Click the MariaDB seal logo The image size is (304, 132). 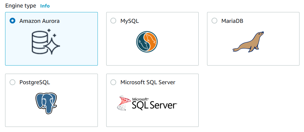[x=248, y=42]
